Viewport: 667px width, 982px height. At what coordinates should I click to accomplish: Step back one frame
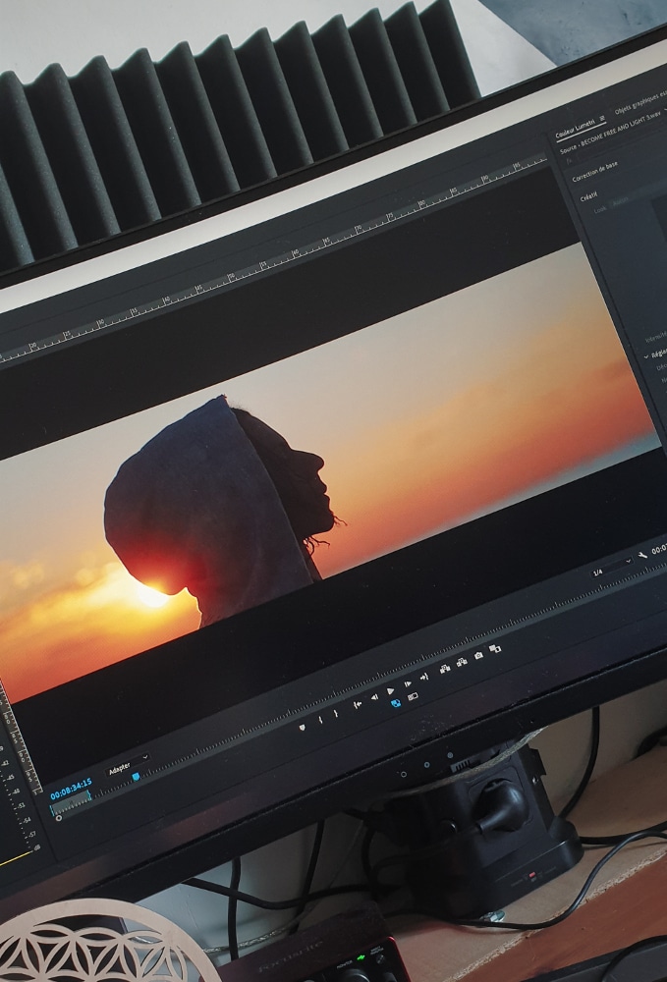tap(374, 697)
